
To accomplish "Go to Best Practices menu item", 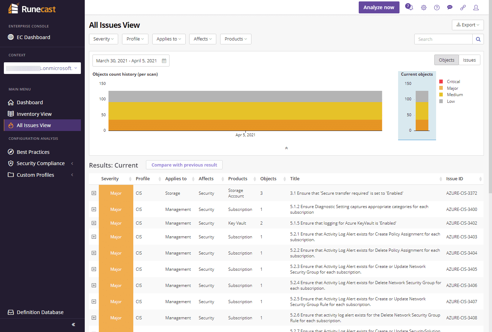I will (x=33, y=152).
